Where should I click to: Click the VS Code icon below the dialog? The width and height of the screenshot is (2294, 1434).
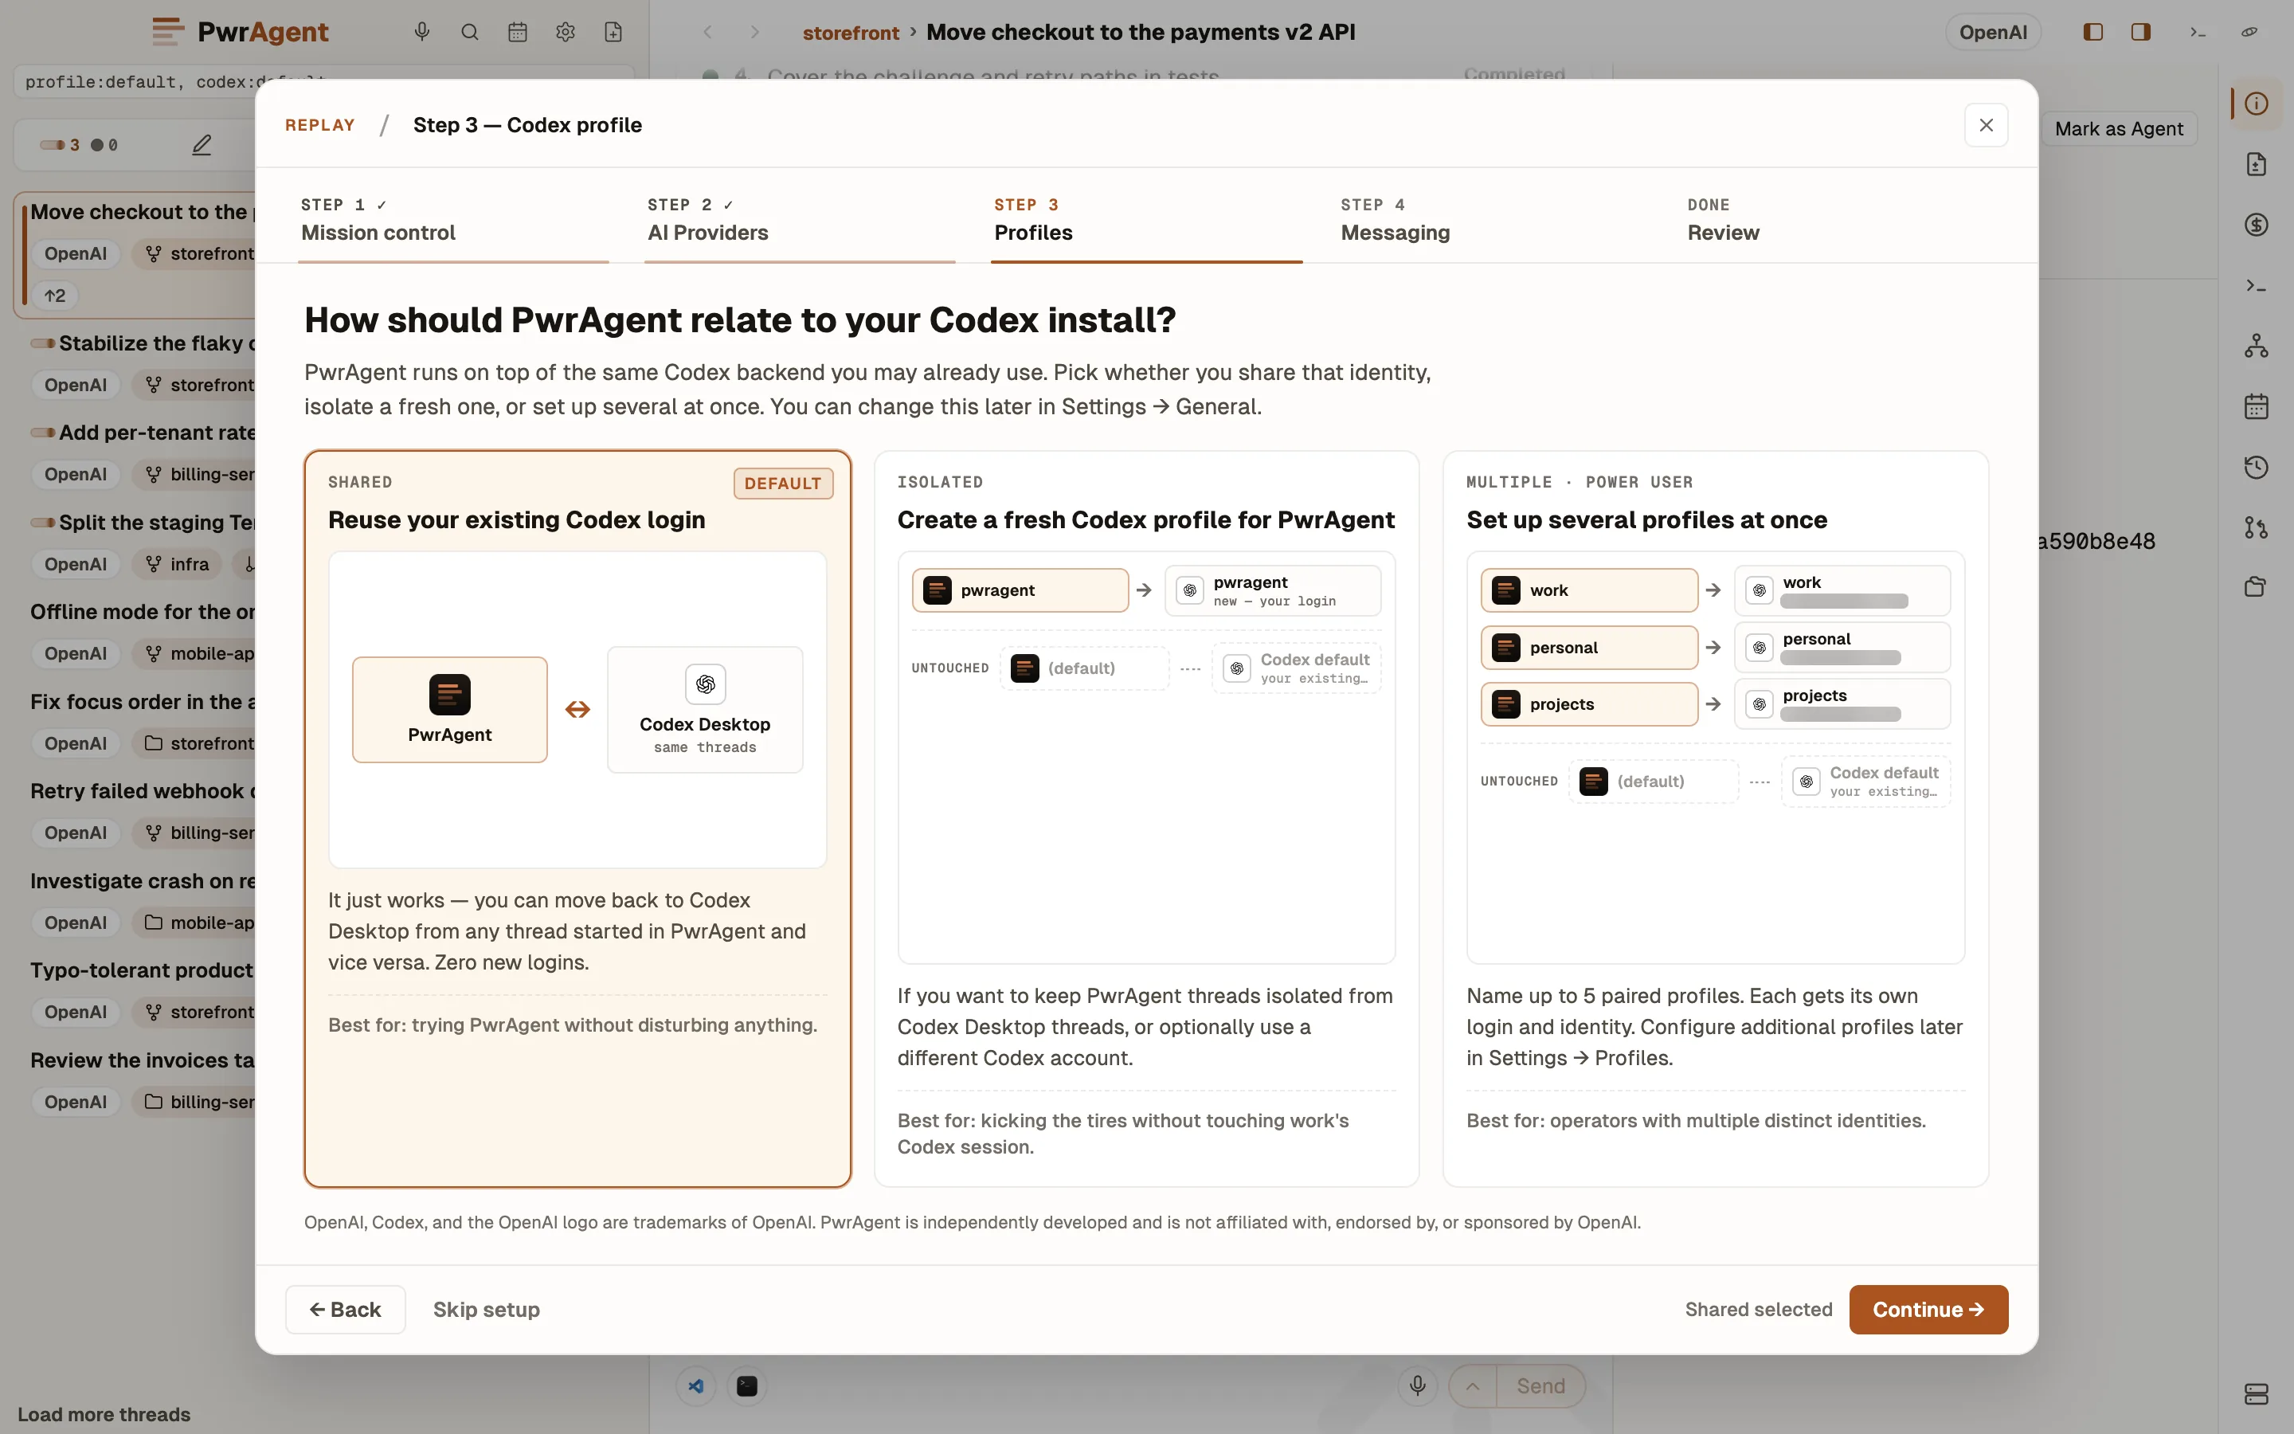point(696,1385)
